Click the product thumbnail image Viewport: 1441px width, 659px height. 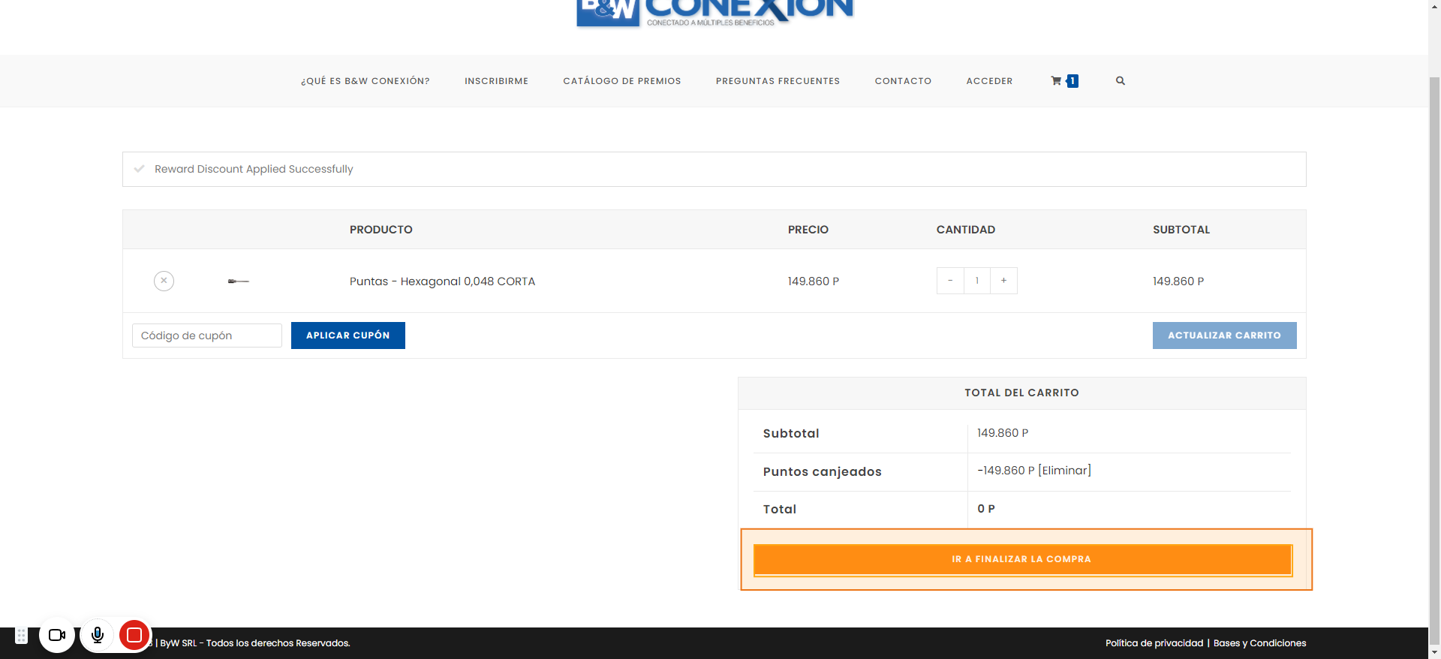(238, 281)
